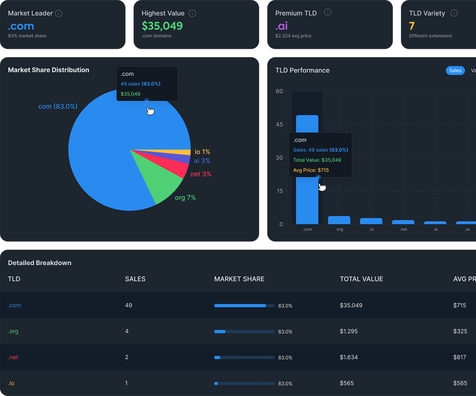
Task: Open the .com link in Detailed Breakdown
Action: pyautogui.click(x=14, y=305)
